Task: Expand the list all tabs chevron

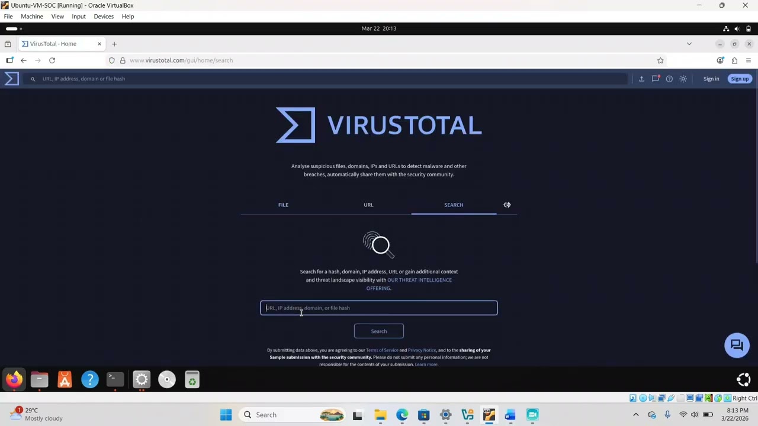Action: 689,44
